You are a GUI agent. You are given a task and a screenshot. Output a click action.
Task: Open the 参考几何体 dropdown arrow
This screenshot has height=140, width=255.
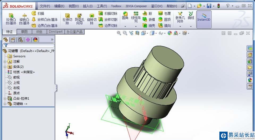(x=180, y=26)
